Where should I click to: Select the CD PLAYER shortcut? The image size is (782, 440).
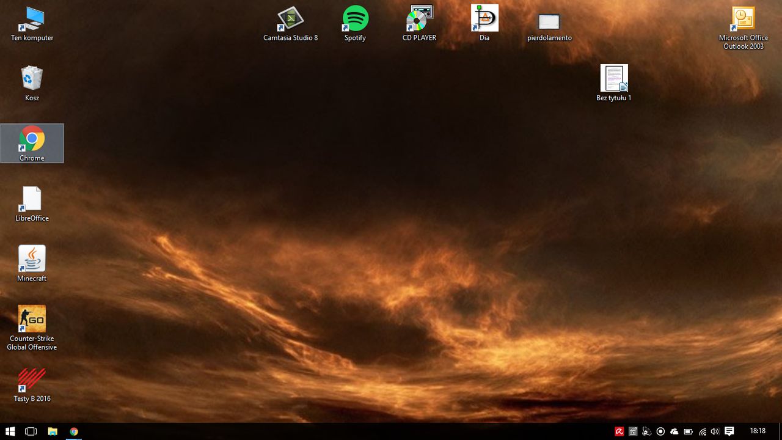420,24
